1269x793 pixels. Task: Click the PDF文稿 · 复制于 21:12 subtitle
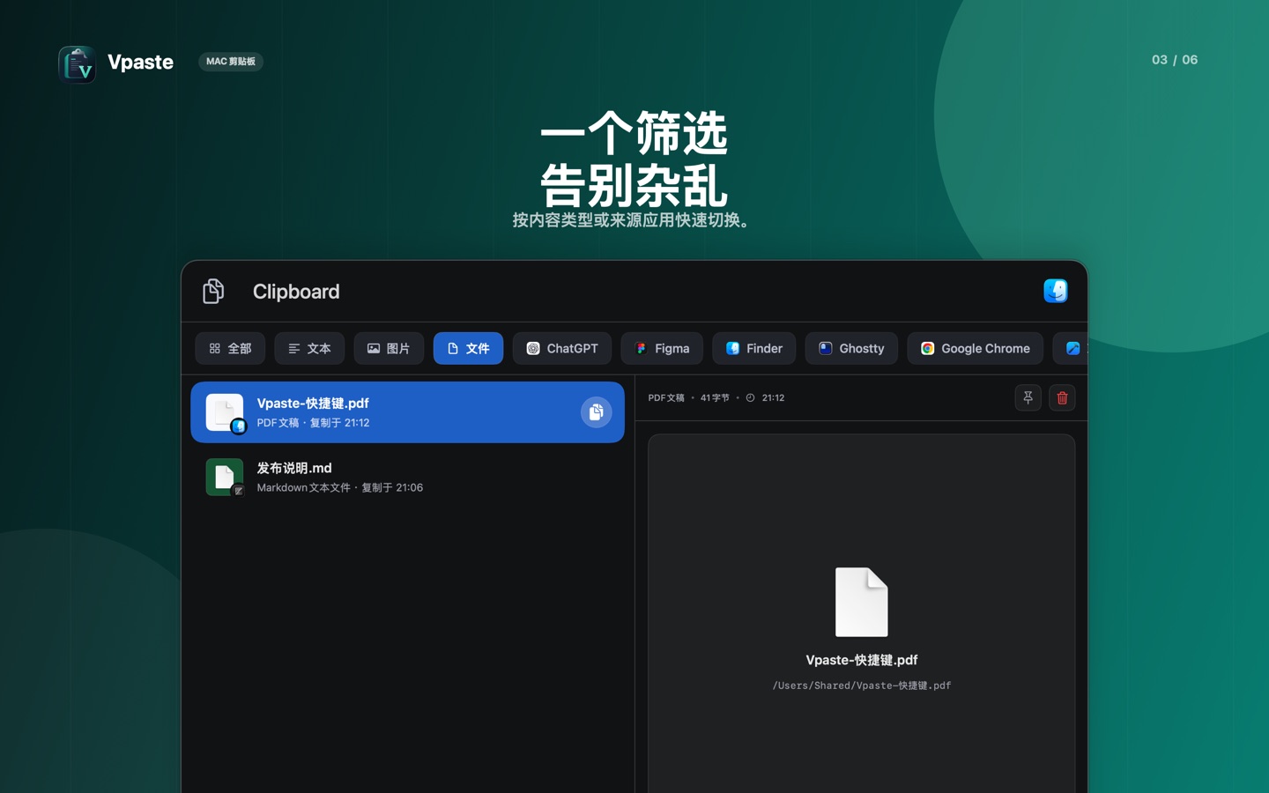313,423
